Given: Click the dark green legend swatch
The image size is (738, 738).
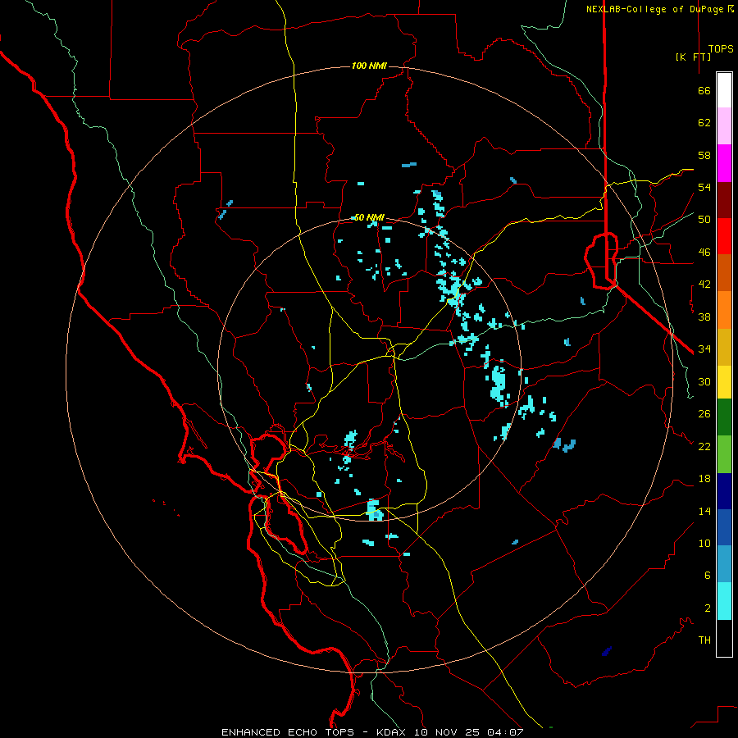Looking at the screenshot, I should pyautogui.click(x=724, y=417).
